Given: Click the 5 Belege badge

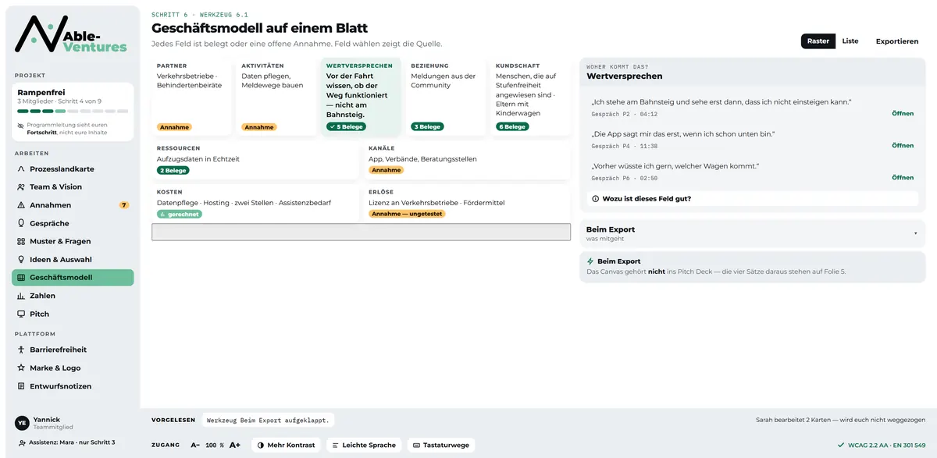Looking at the screenshot, I should [346, 126].
